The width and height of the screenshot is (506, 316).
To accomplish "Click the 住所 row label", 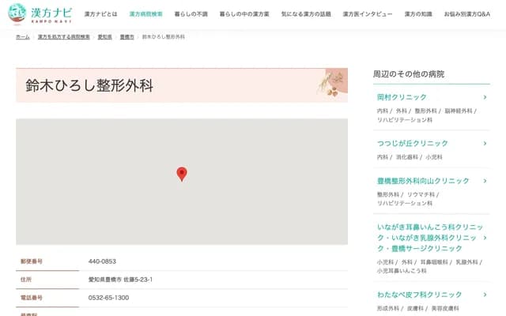I will coord(26,280).
